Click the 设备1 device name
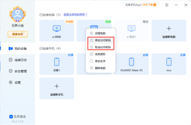The height and width of the screenshot is (125, 191). (57, 70)
